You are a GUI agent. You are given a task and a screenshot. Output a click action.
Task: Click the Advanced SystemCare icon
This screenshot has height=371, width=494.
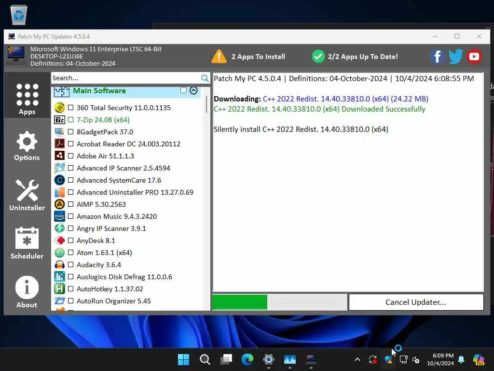(x=59, y=180)
